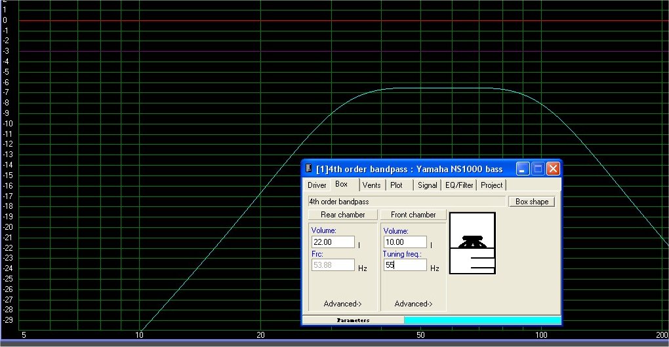The height and width of the screenshot is (347, 669).
Task: Click the front chamber Volume field 10.00
Action: (405, 242)
